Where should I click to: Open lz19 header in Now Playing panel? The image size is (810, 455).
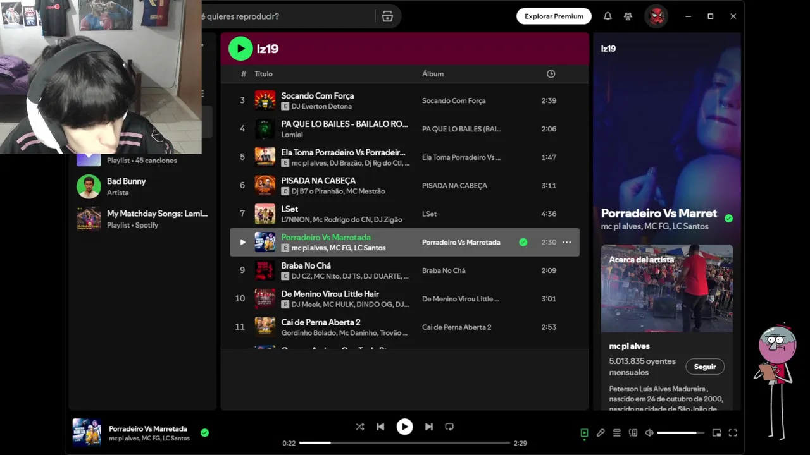pos(608,49)
